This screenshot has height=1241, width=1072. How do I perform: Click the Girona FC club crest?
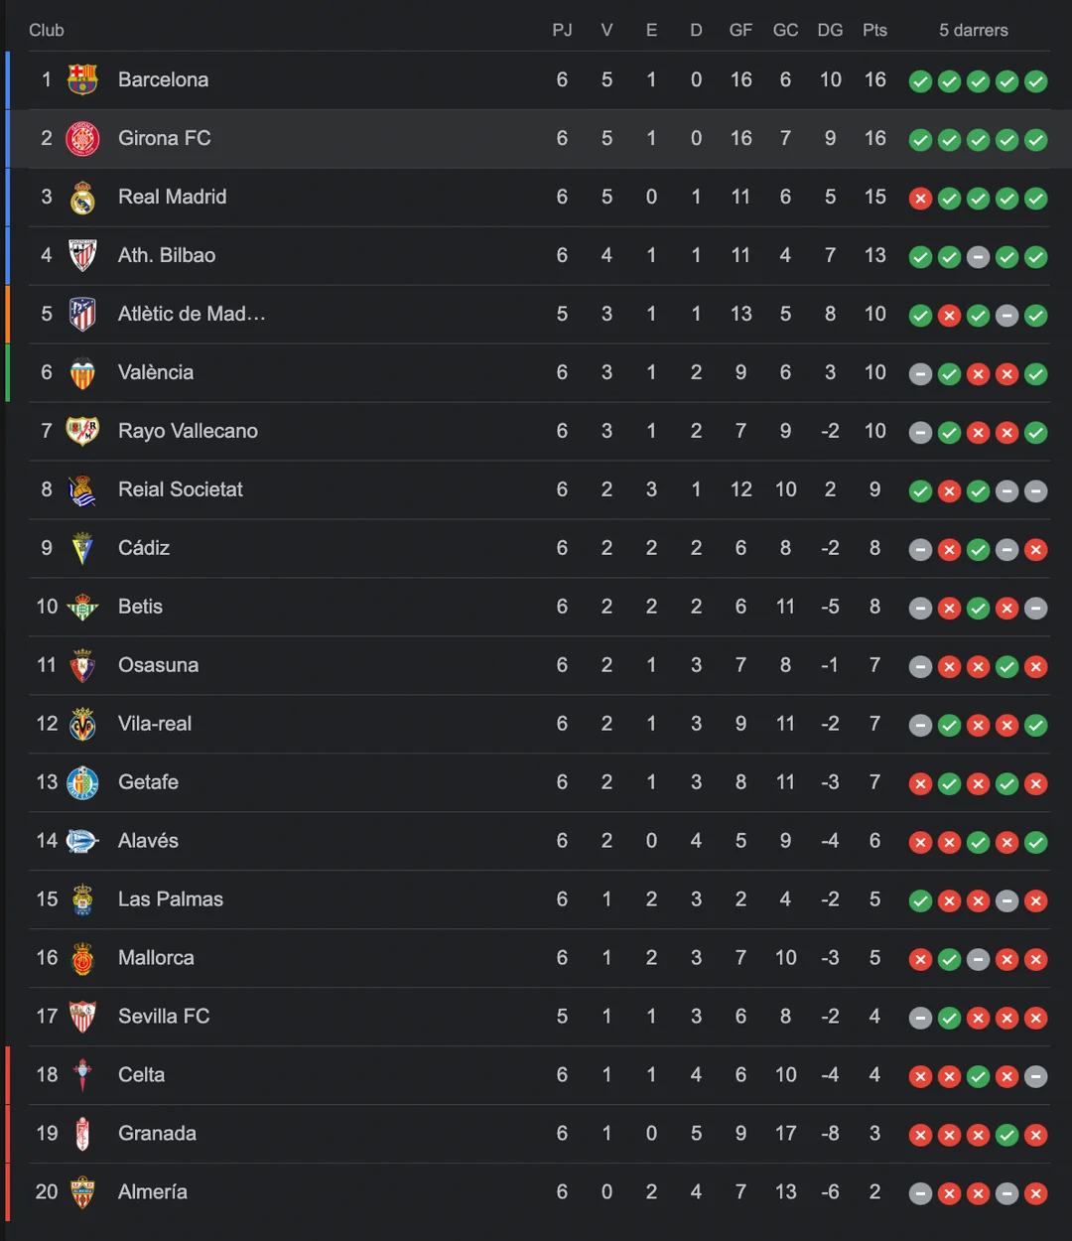coord(82,138)
